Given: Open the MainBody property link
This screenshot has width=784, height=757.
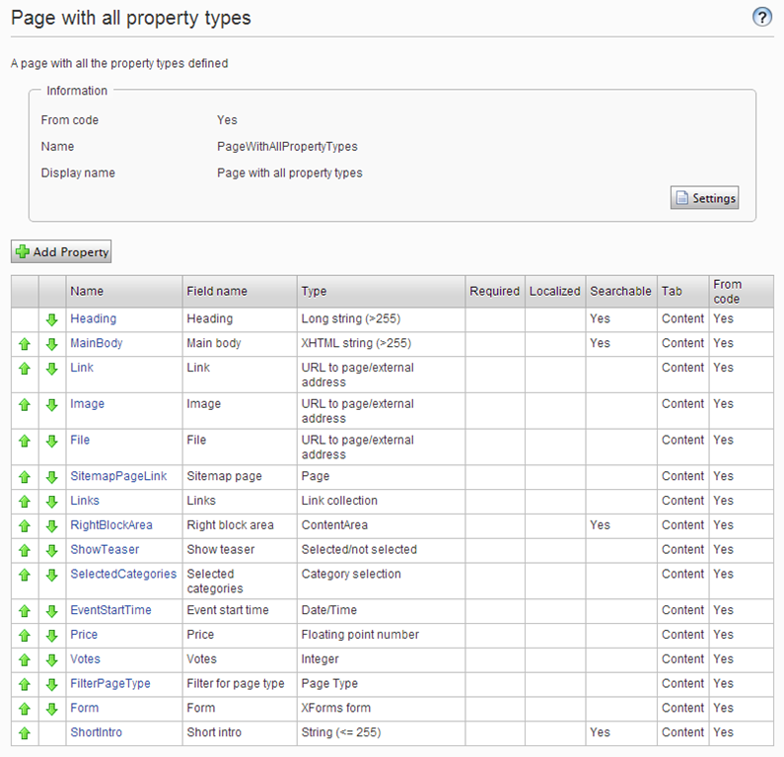Looking at the screenshot, I should pos(96,343).
